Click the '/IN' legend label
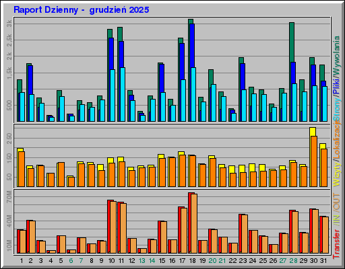Viewport: 345px width, 269px height. click(x=336, y=220)
